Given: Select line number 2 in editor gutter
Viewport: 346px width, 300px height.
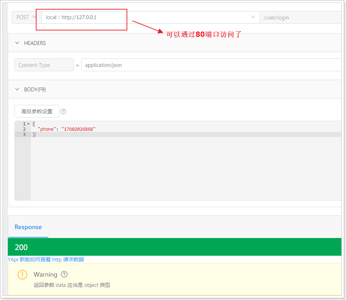Looking at the screenshot, I should 24,129.
